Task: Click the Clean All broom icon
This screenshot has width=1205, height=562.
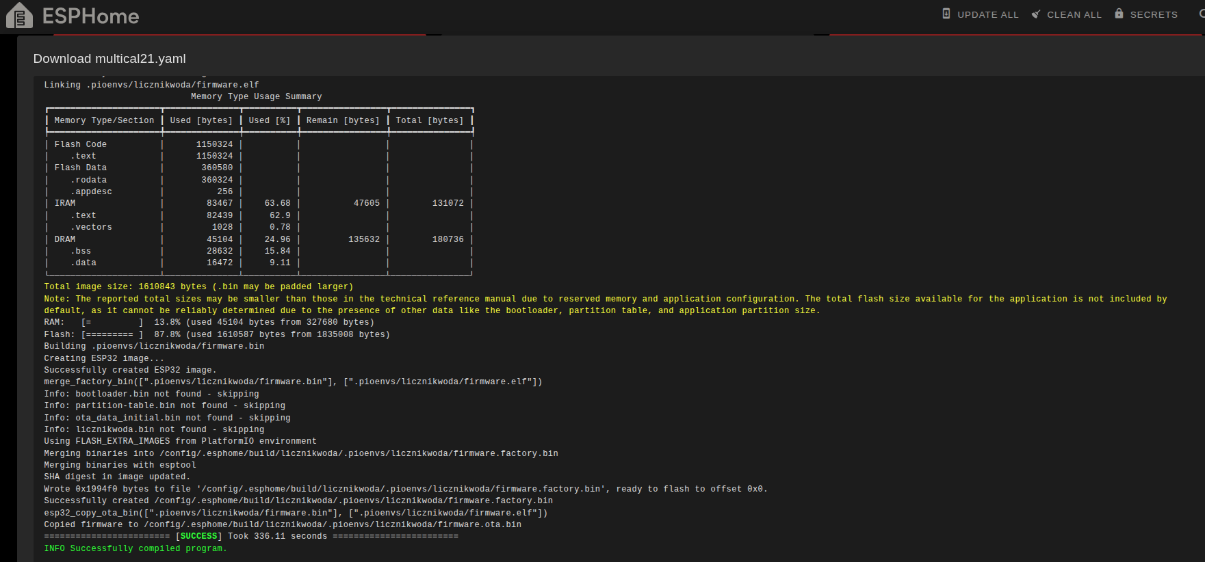Action: tap(1036, 14)
